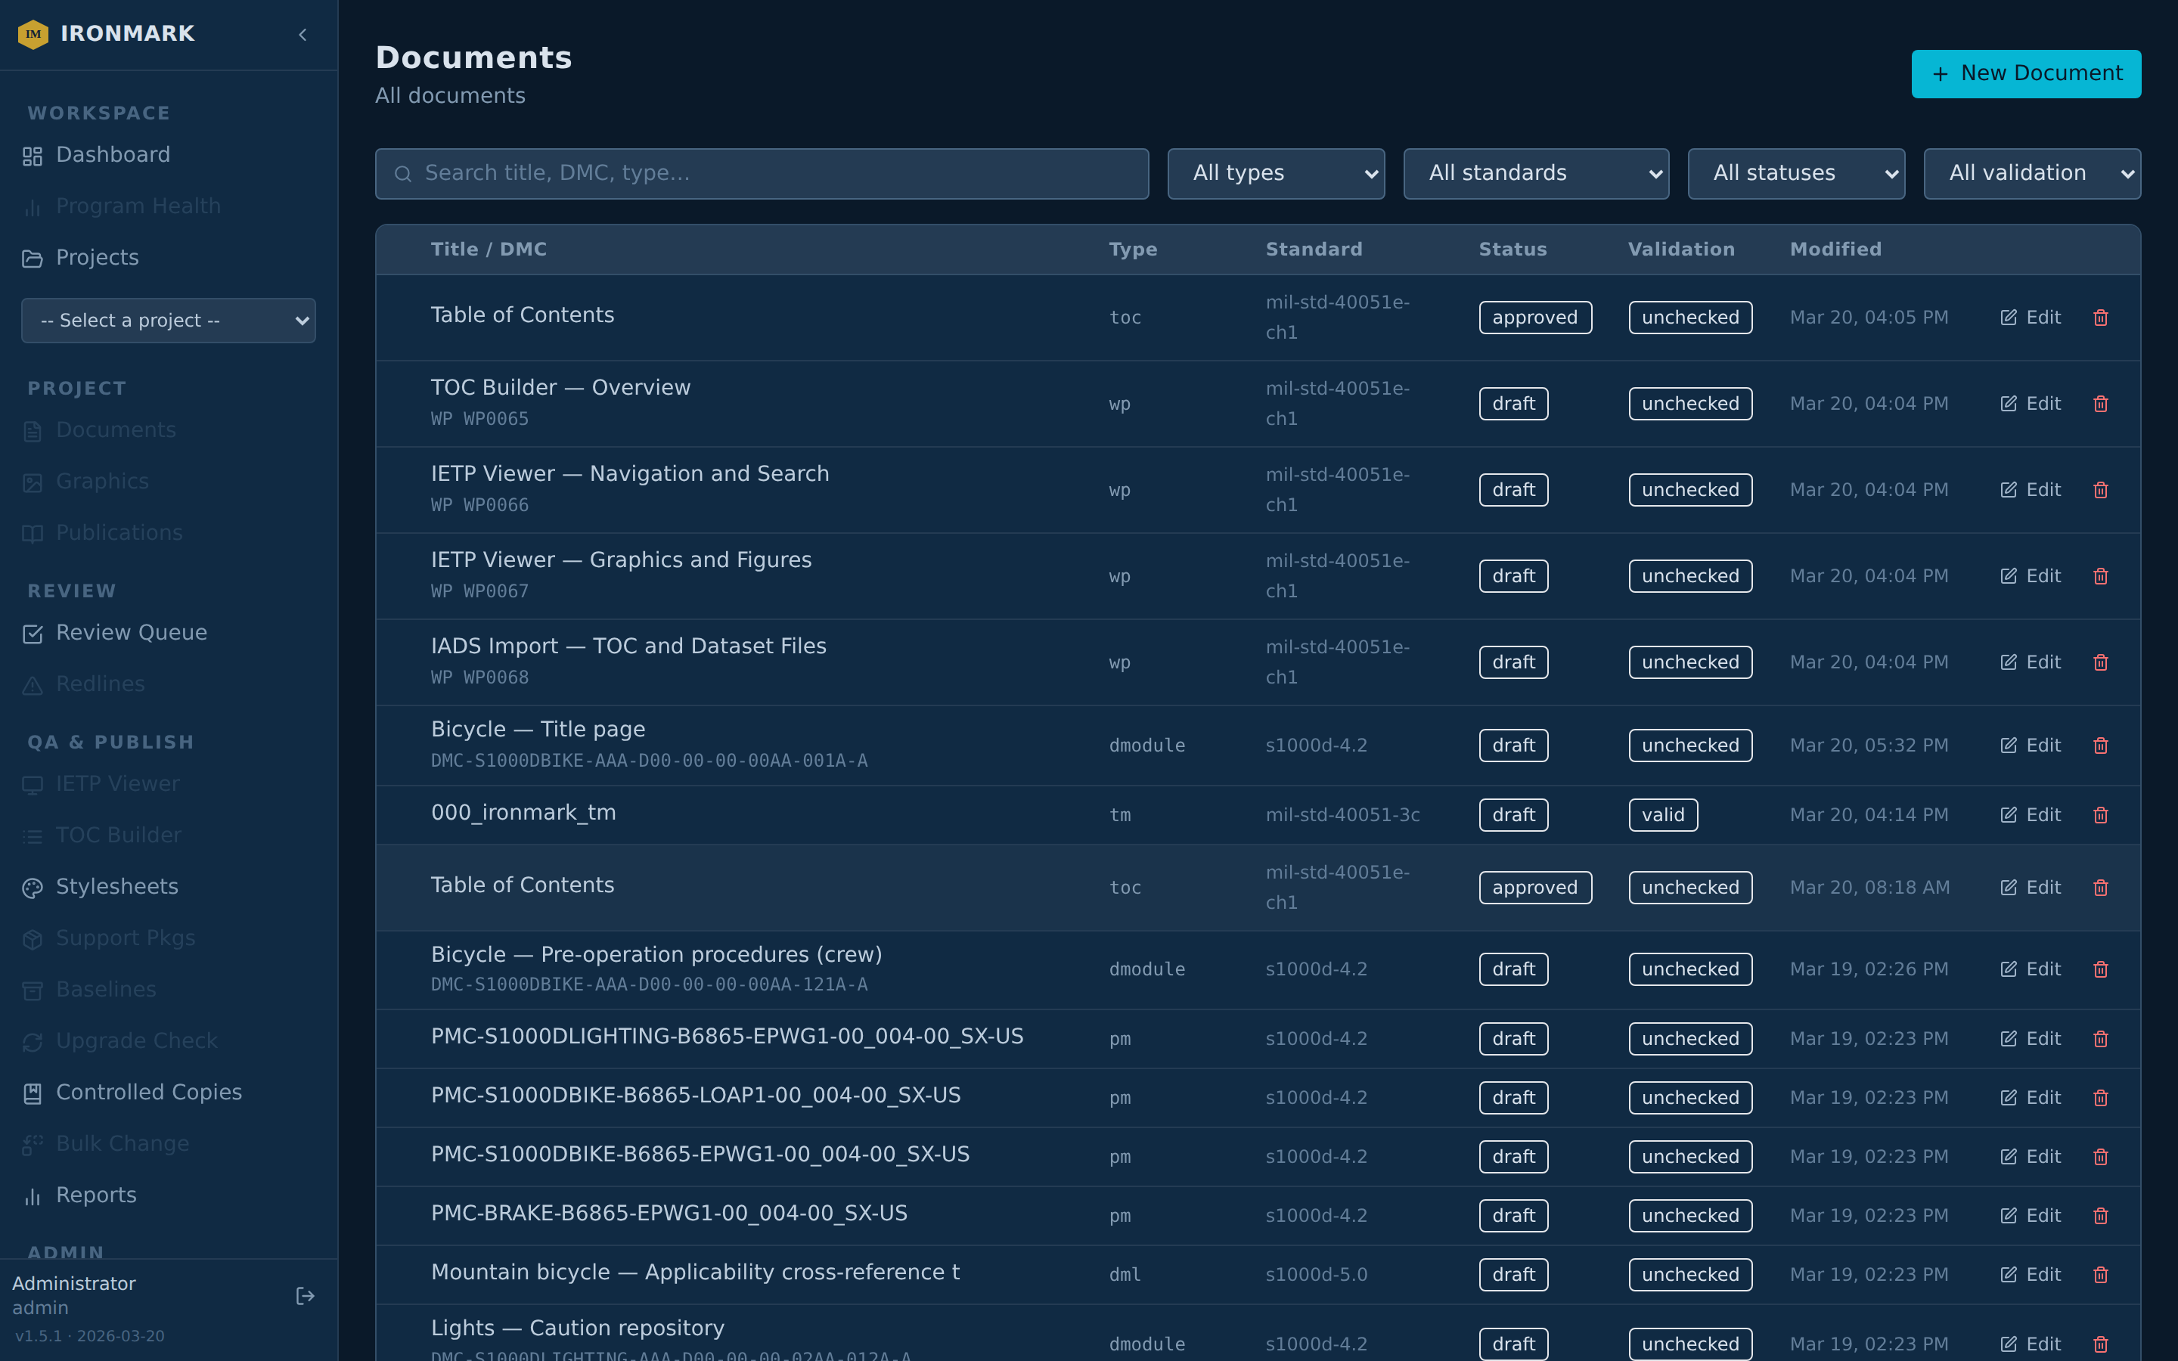Viewport: 2178px width, 1361px height.
Task: Delete the 000_ironmark_tm document
Action: [x=2101, y=816]
